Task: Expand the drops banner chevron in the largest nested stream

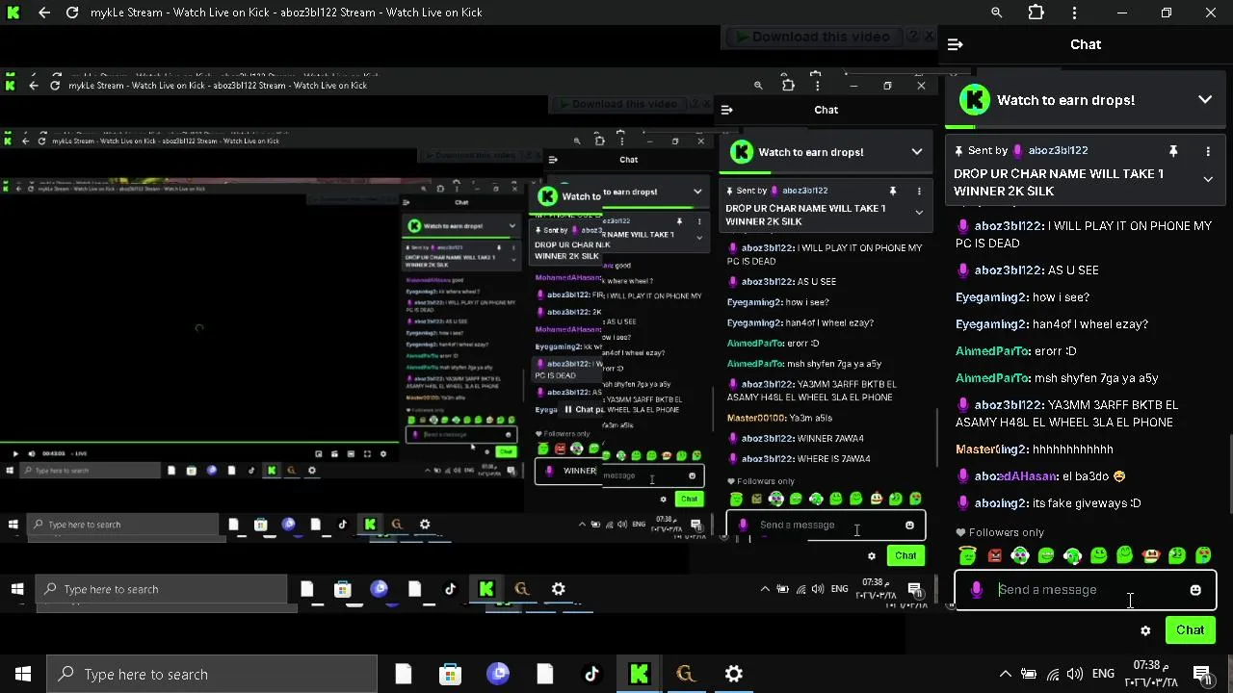Action: 916,152
